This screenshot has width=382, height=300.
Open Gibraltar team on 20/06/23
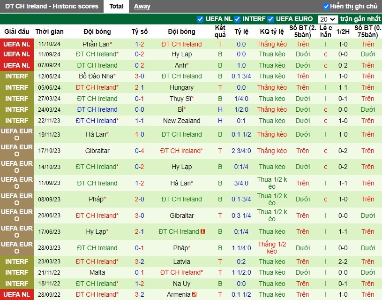pyautogui.click(x=182, y=215)
